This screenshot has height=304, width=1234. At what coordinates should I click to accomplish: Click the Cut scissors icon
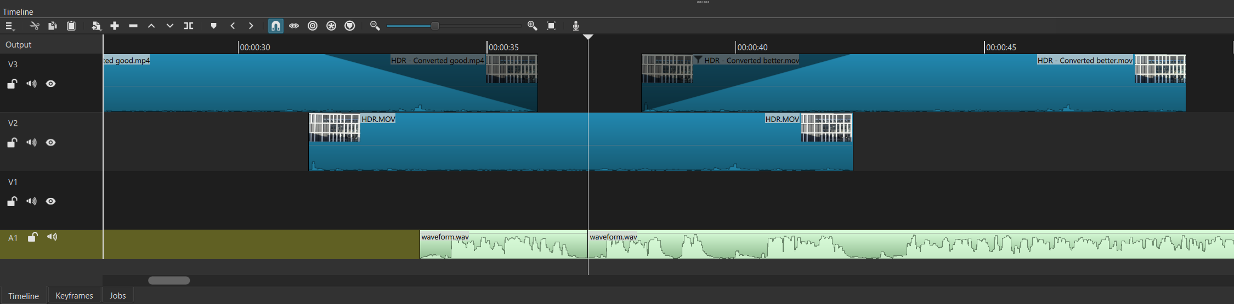(35, 26)
